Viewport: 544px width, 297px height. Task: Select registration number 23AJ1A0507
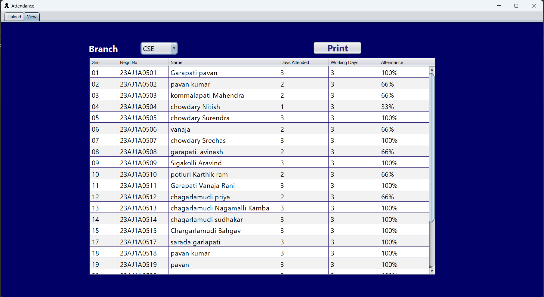(x=143, y=140)
